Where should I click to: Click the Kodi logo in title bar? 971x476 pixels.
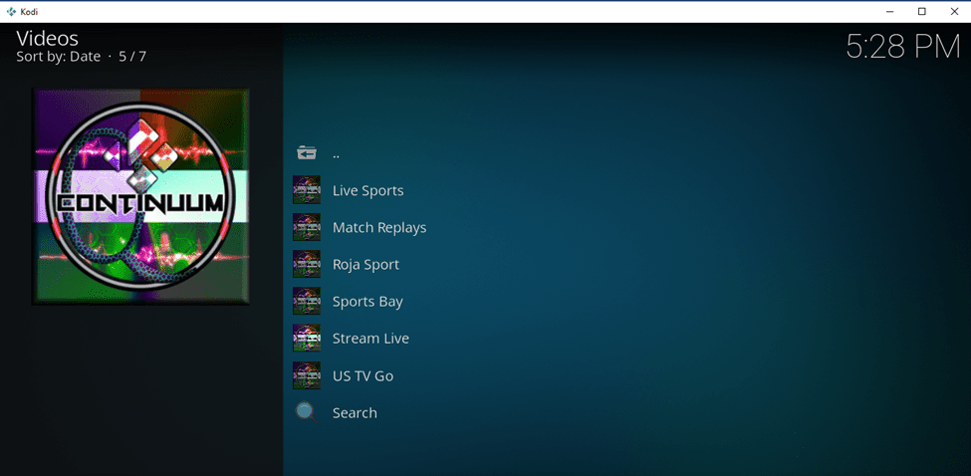tap(11, 11)
